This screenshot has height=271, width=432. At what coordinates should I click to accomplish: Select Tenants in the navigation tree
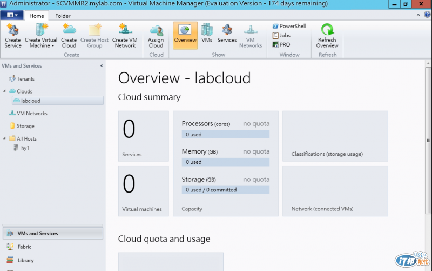coord(25,79)
